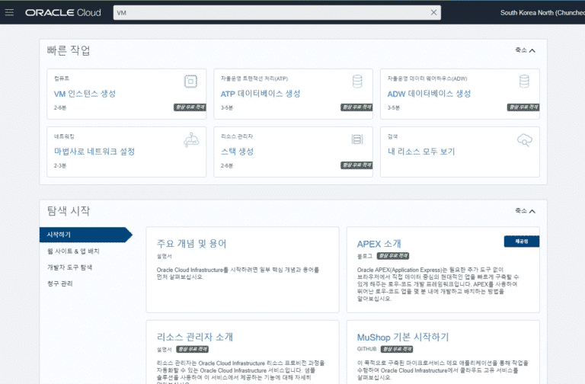
Task: Click the 빠른 작업 heading
Action: [69, 50]
